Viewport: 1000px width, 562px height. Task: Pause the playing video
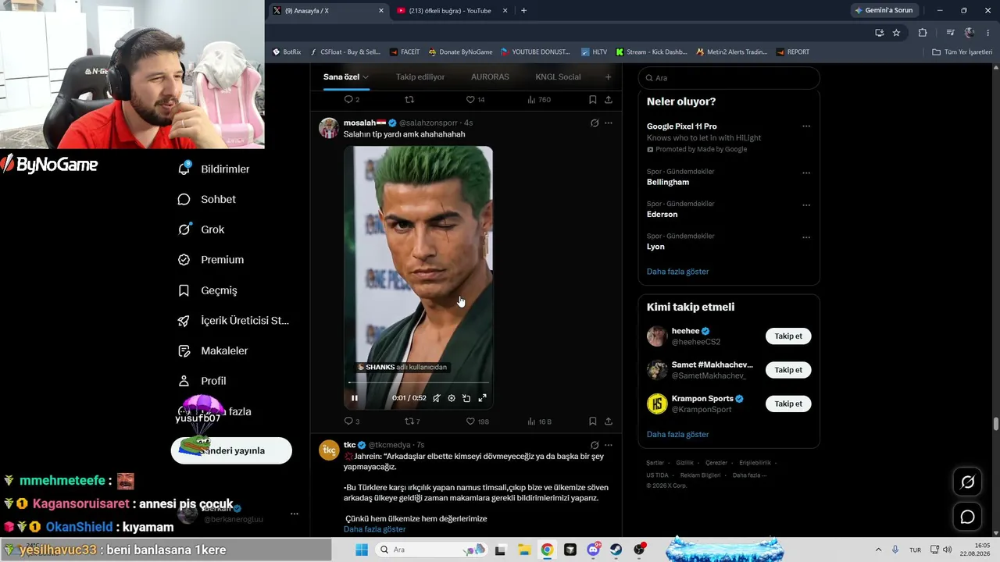[355, 398]
